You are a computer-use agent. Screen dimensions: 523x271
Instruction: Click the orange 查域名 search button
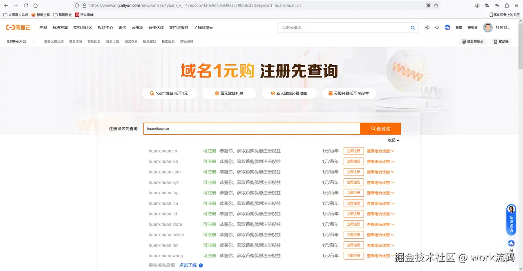click(x=380, y=128)
